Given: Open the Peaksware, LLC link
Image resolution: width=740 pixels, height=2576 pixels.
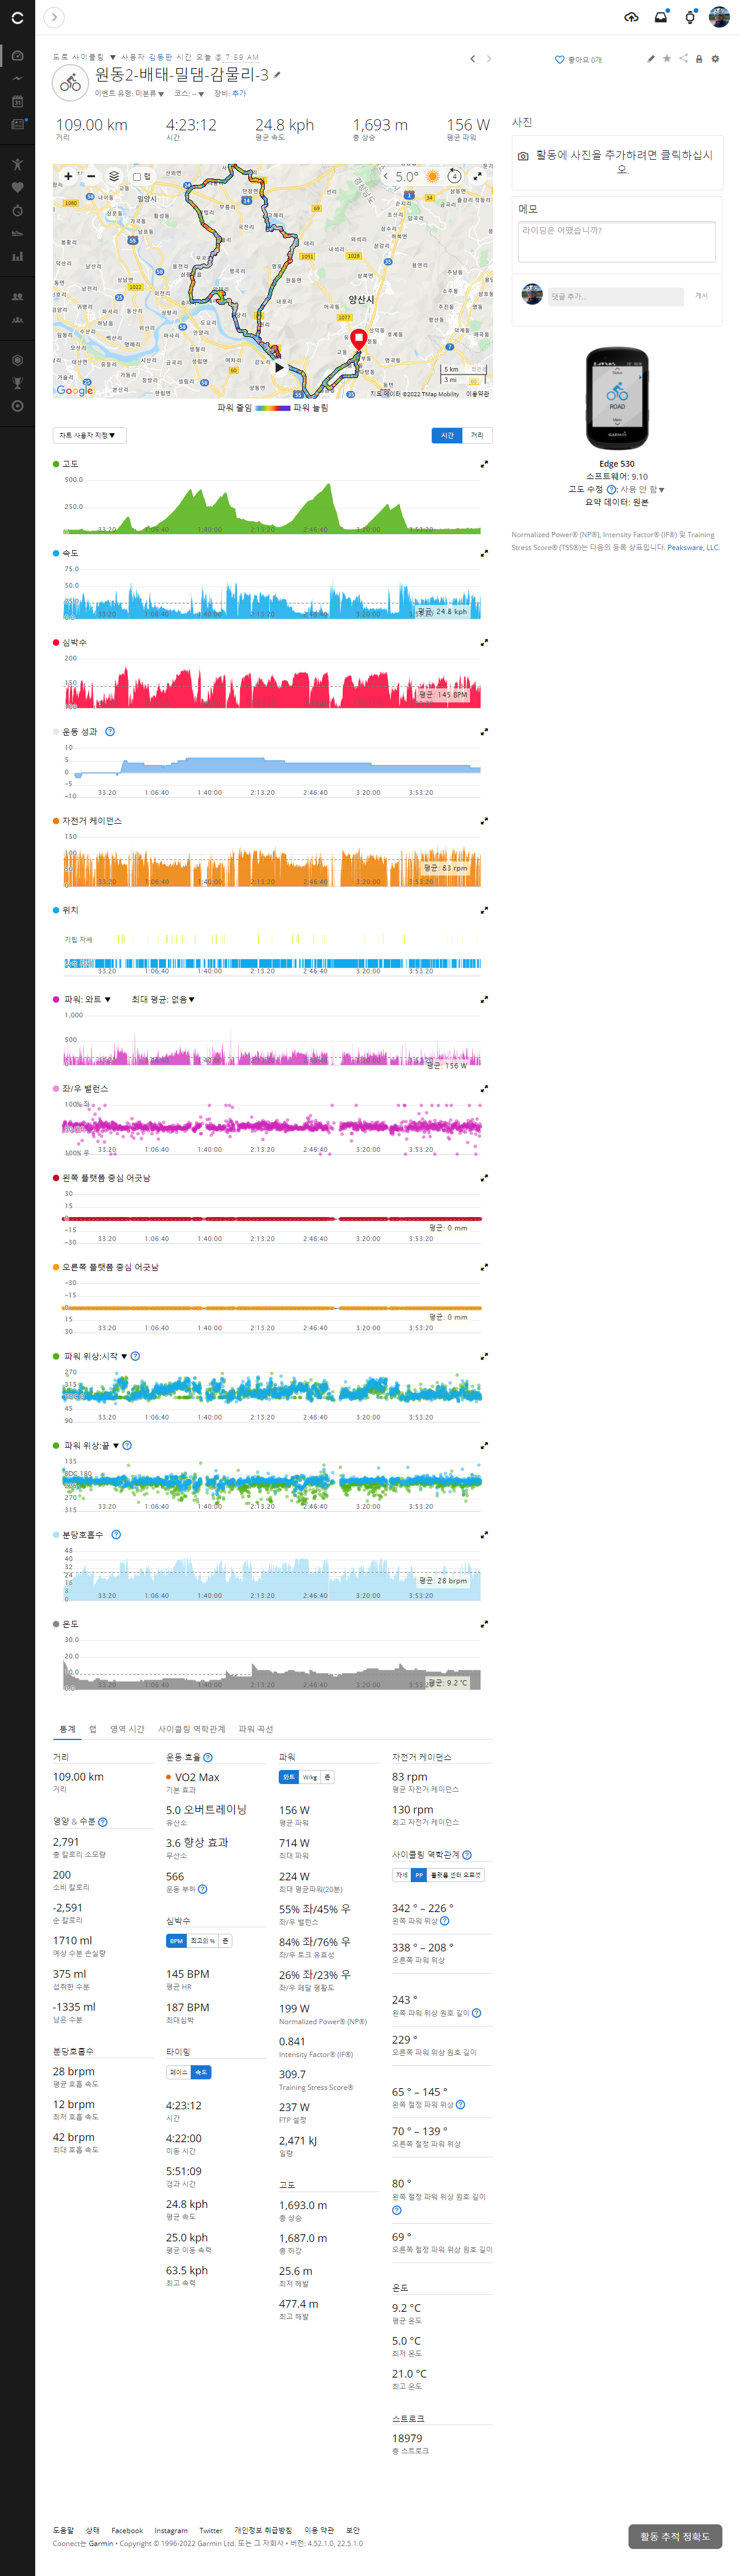Looking at the screenshot, I should tap(693, 547).
